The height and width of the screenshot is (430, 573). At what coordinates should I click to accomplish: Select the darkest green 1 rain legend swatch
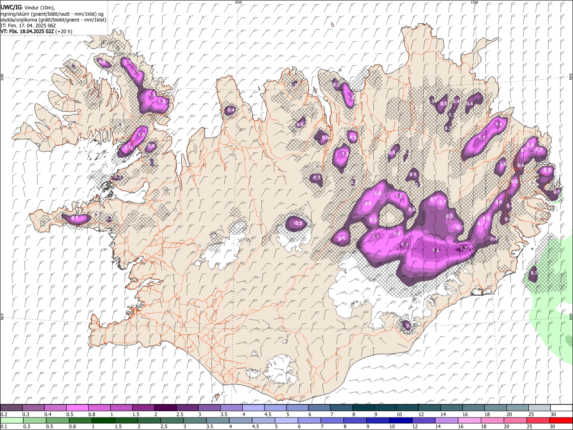point(103,421)
